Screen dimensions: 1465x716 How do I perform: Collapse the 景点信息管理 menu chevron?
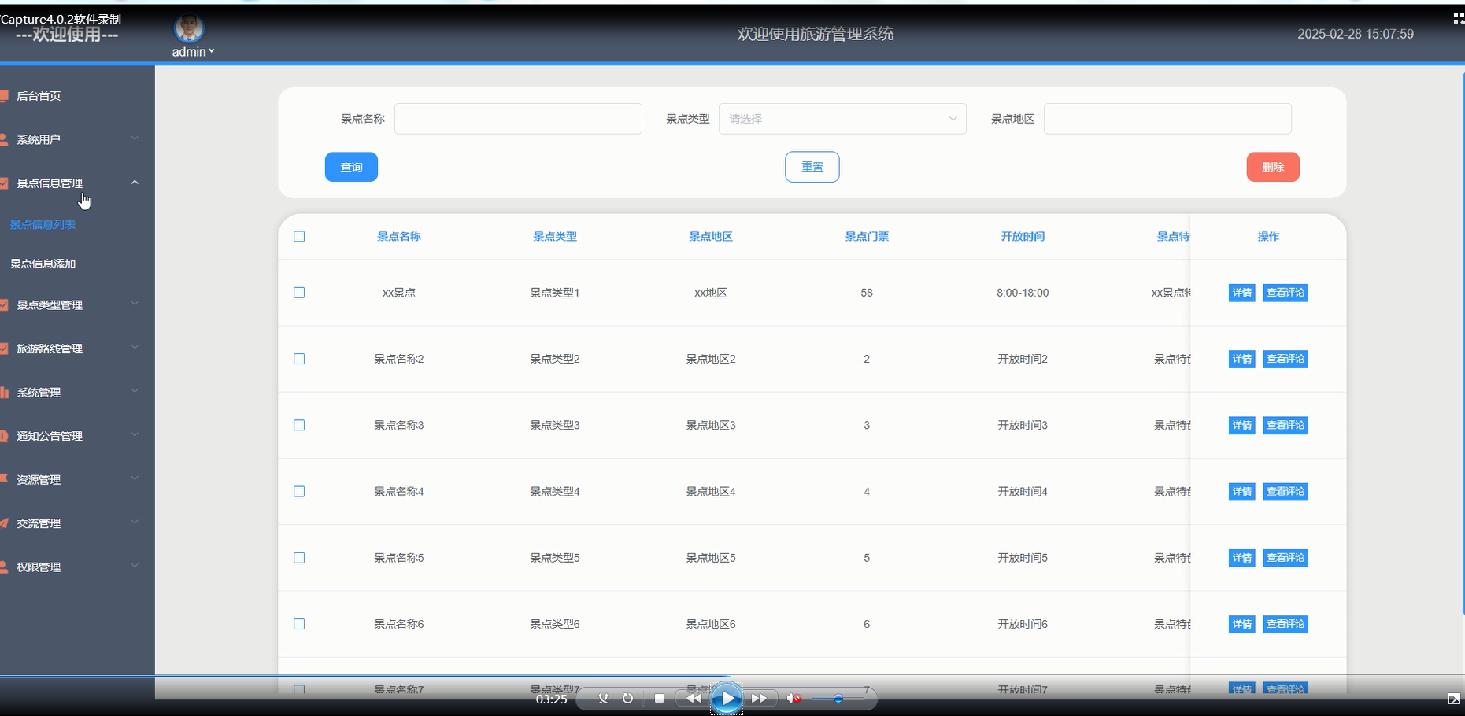(x=135, y=183)
